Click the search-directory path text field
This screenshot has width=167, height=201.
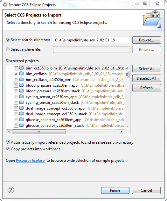[x=92, y=40]
